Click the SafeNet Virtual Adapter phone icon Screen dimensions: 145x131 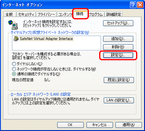click(16, 39)
